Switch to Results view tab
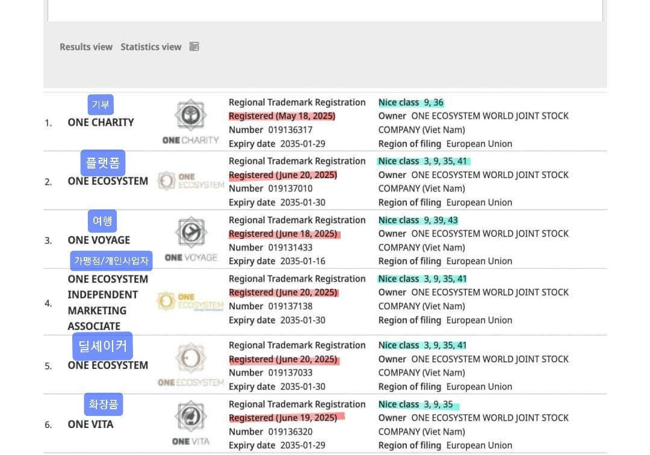This screenshot has width=650, height=455. tap(86, 47)
